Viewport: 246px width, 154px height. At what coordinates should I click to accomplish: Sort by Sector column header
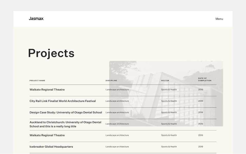tap(165, 80)
